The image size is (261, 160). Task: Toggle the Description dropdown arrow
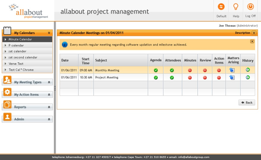click(254, 33)
